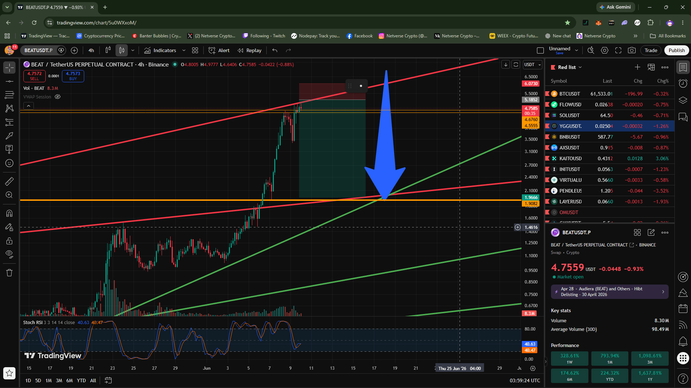Expand the Red list watchlist menu
The height and width of the screenshot is (388, 691).
coord(570,67)
